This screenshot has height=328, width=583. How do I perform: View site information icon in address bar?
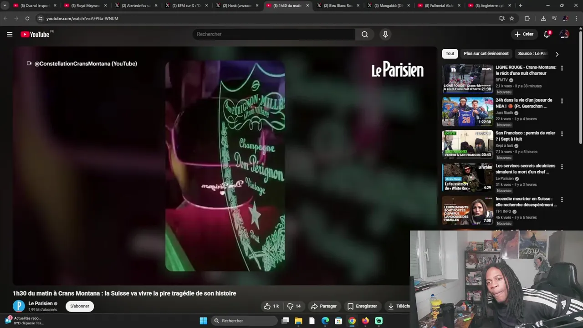point(40,18)
